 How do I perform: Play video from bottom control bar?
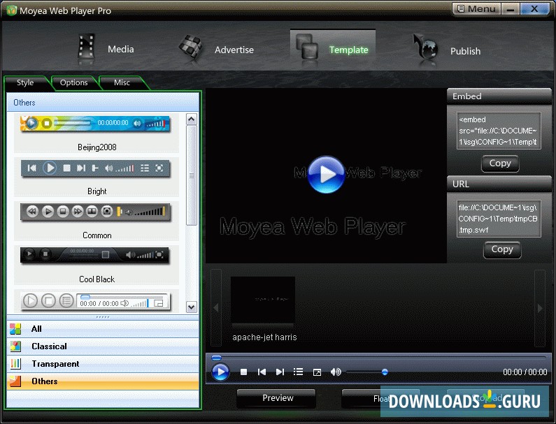pyautogui.click(x=220, y=372)
